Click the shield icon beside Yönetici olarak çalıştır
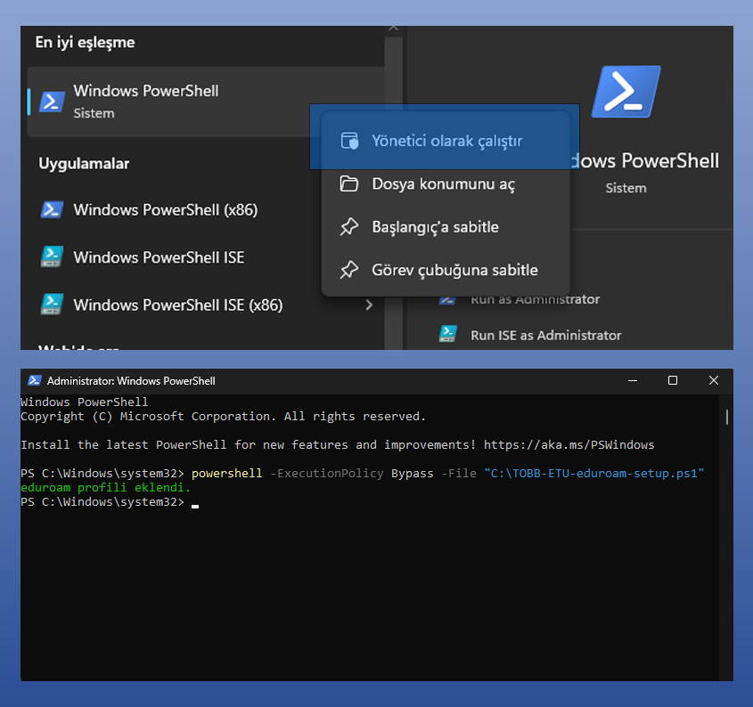The height and width of the screenshot is (707, 753). click(x=349, y=142)
